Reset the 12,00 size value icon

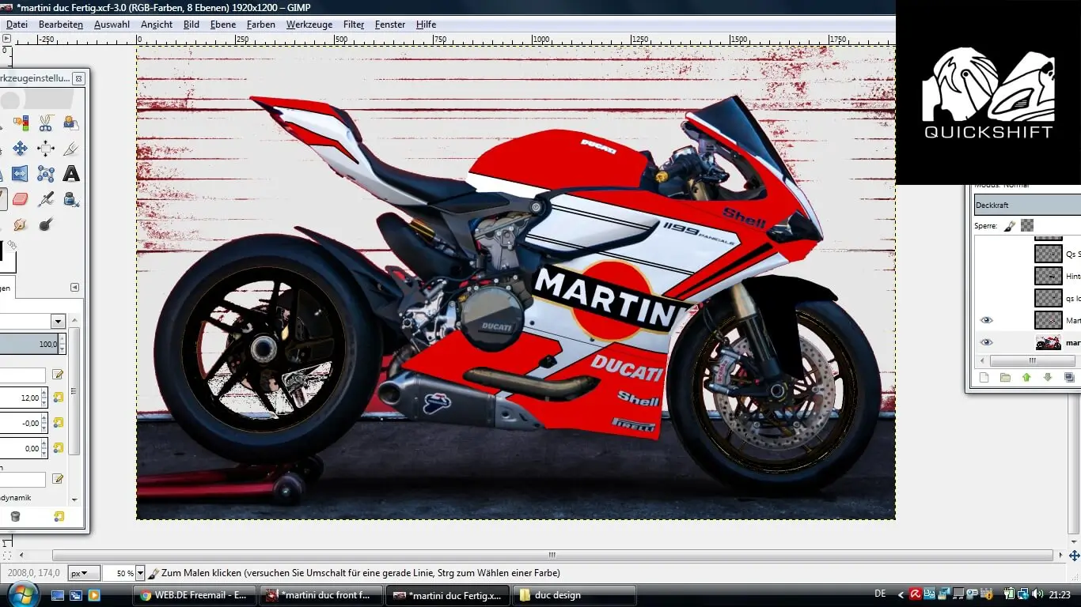(58, 398)
